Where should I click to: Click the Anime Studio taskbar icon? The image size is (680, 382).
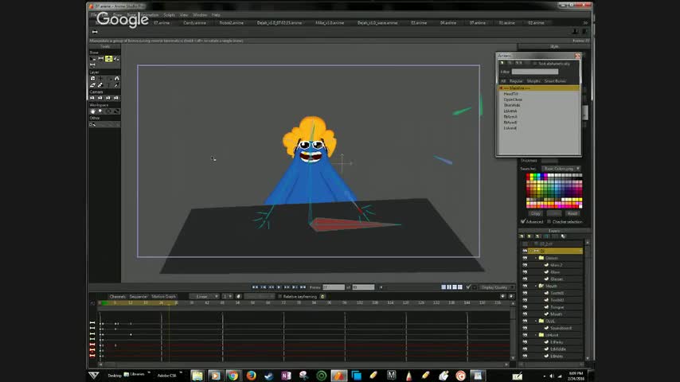click(338, 376)
